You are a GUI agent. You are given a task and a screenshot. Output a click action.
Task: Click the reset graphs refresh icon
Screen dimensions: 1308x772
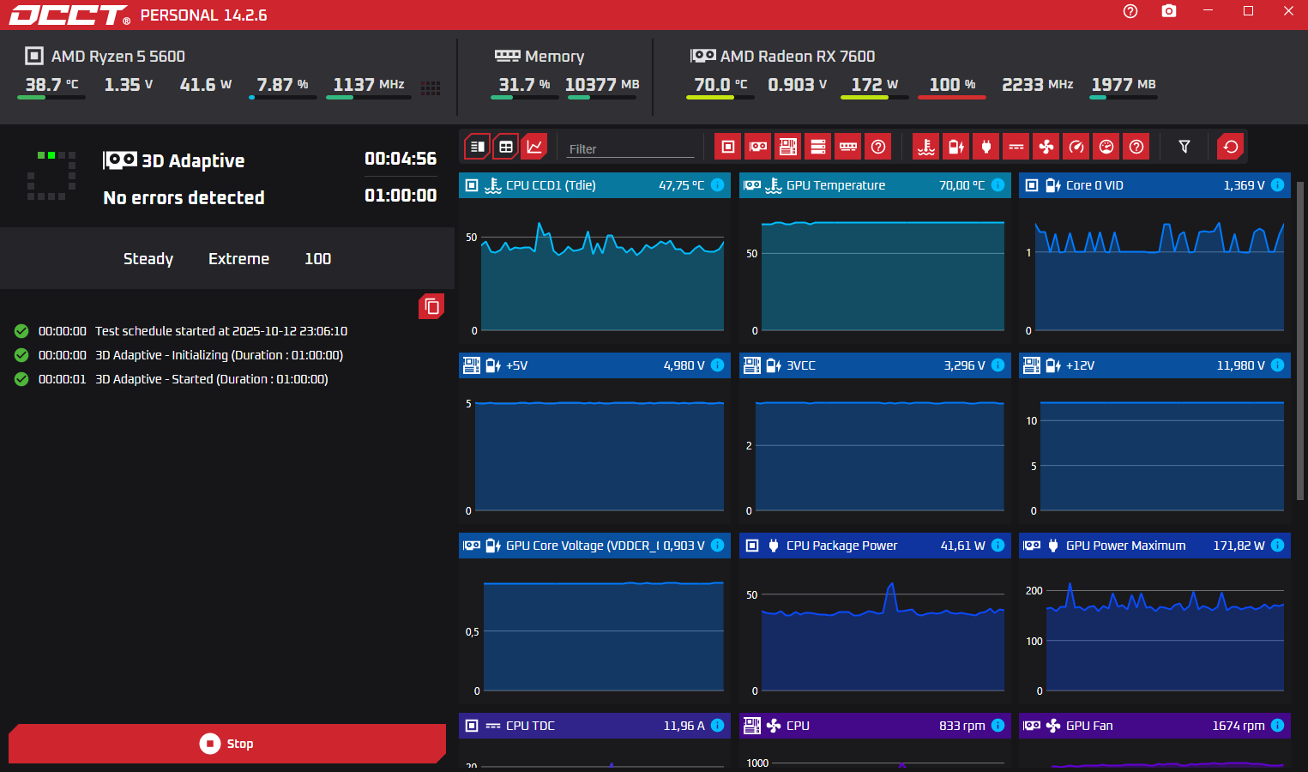click(x=1231, y=147)
